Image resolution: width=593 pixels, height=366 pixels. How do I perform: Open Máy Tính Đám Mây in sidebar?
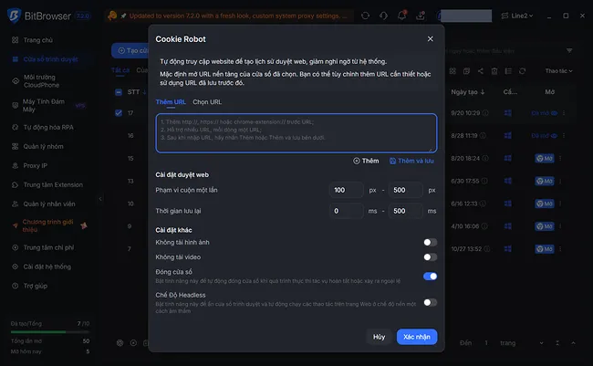(44, 105)
